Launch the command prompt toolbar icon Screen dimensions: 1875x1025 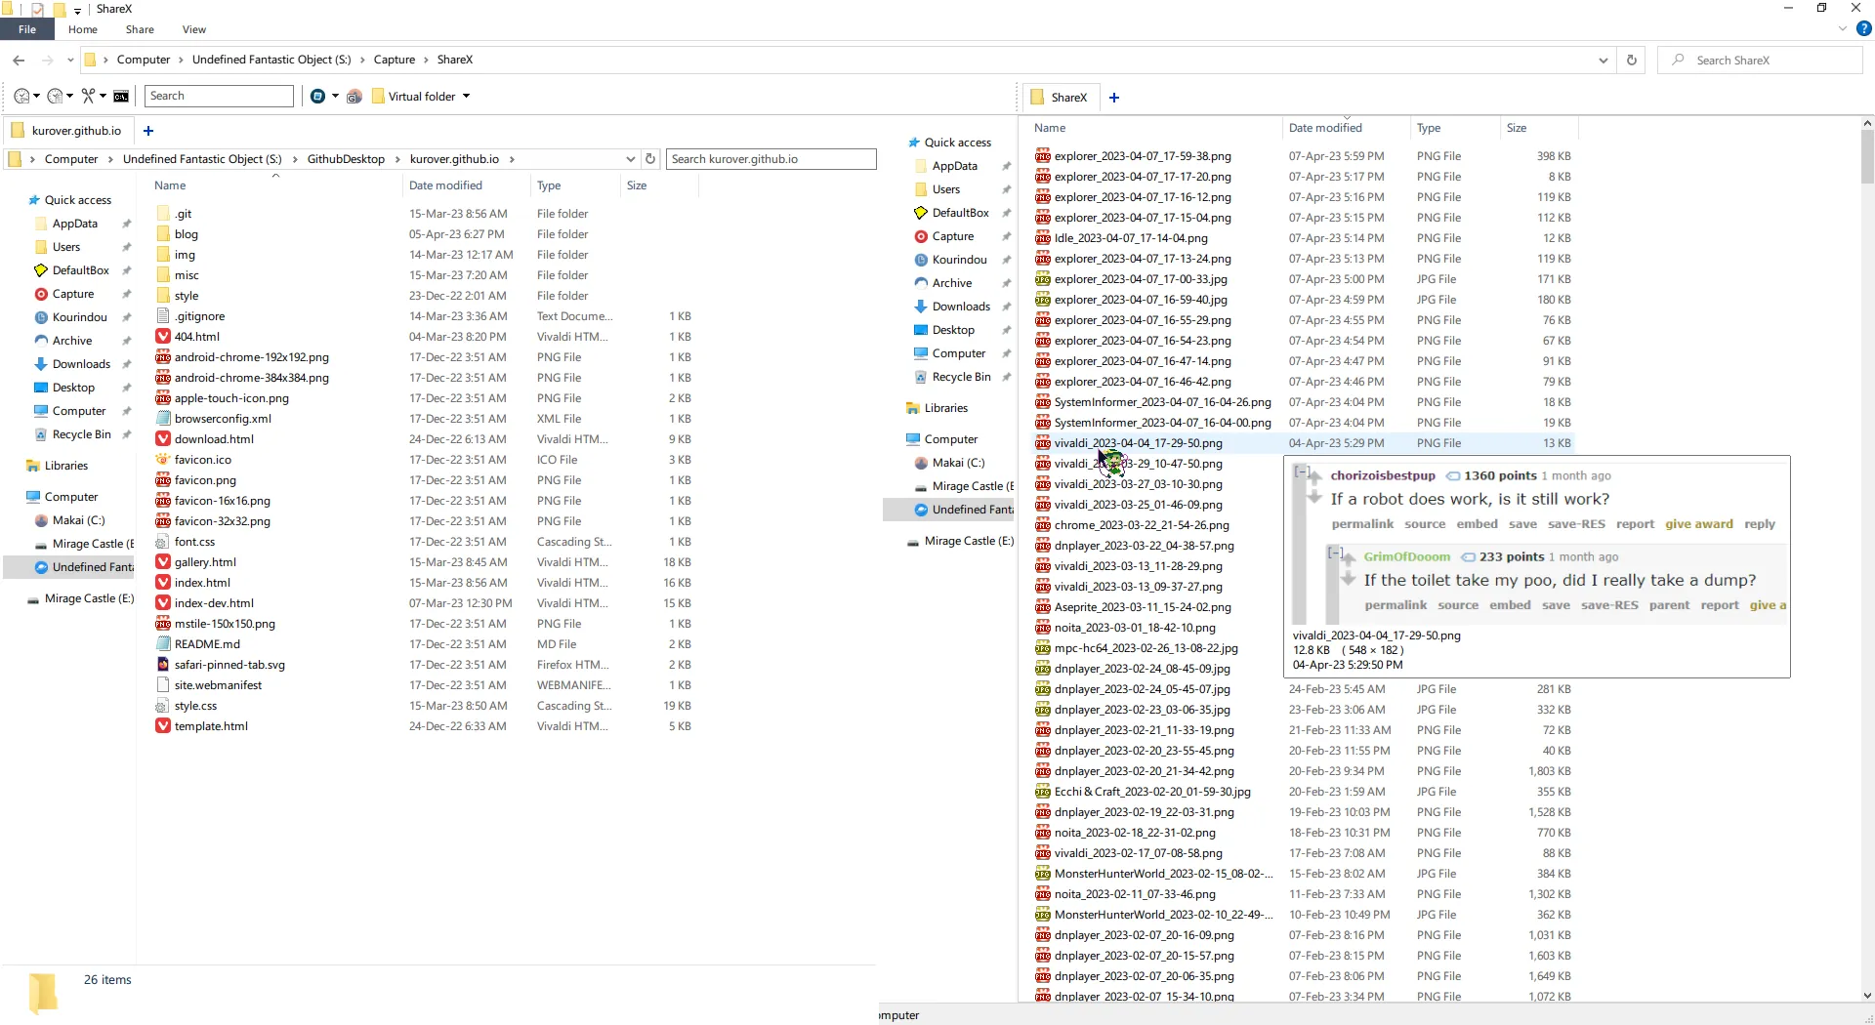(x=121, y=96)
